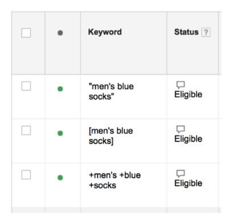Click green status dot of [men's blue socks]
Image resolution: width=233 pixels, height=218 pixels.
pos(60,133)
